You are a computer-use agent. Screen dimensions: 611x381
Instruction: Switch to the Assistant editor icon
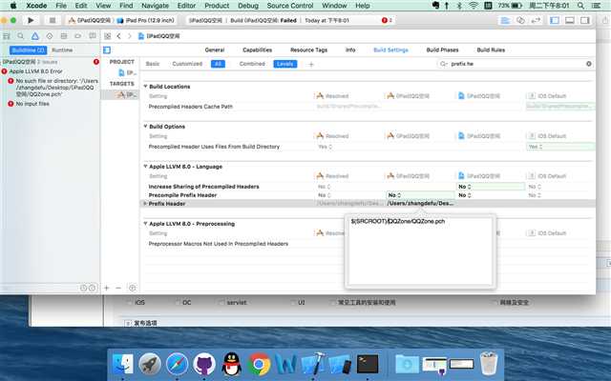pyautogui.click(x=520, y=20)
